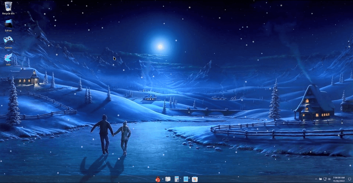This screenshot has width=353, height=183.
Task: Expand the hidden tray icons chevron
Action: [x=316, y=179]
